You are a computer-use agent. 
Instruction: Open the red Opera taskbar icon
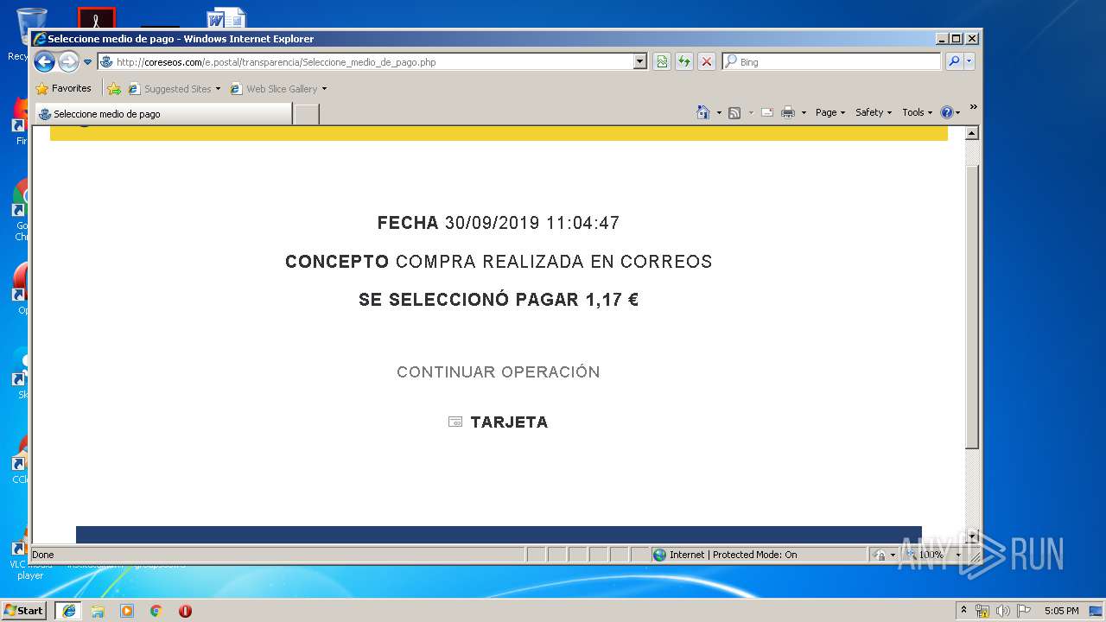pyautogui.click(x=185, y=611)
